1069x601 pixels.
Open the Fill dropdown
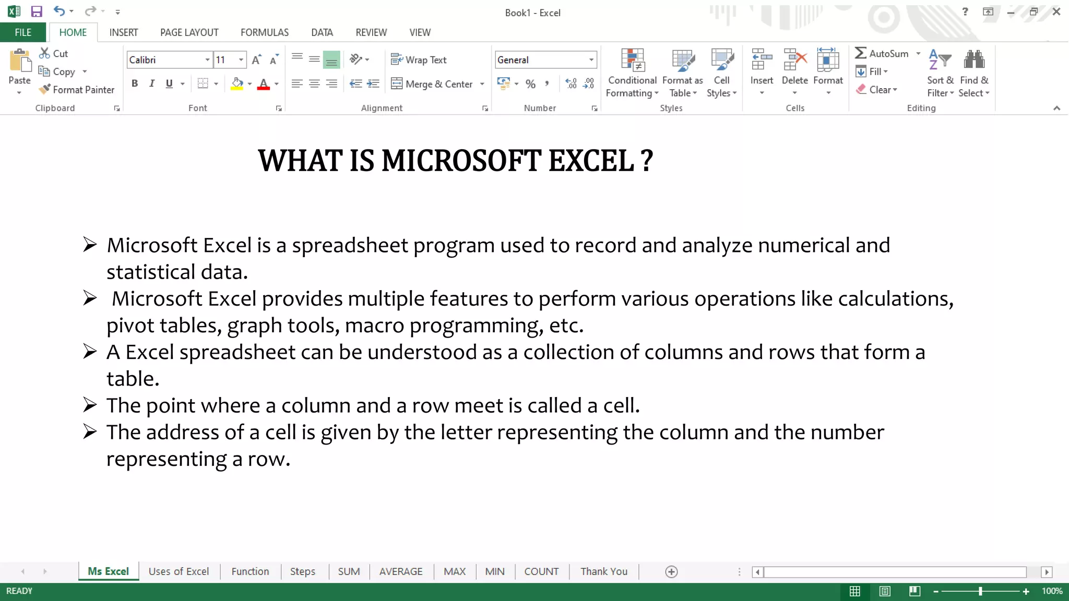tap(872, 71)
